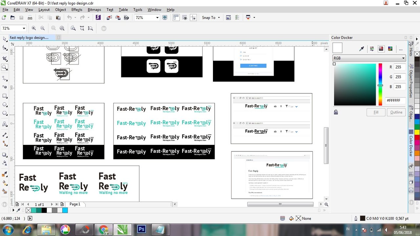Click the Fill button
The height and width of the screenshot is (236, 420).
(x=376, y=112)
